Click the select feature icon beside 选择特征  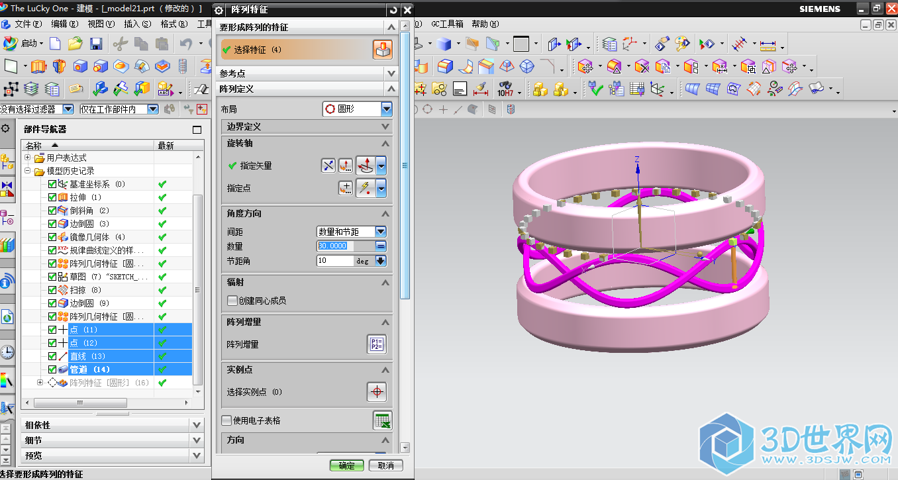(x=382, y=49)
